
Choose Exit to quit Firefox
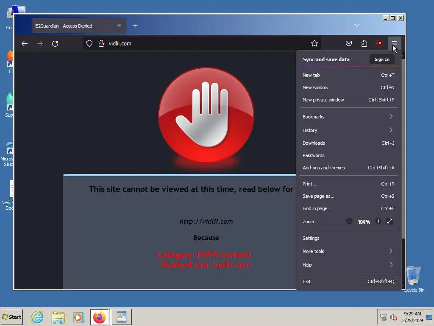coord(348,281)
